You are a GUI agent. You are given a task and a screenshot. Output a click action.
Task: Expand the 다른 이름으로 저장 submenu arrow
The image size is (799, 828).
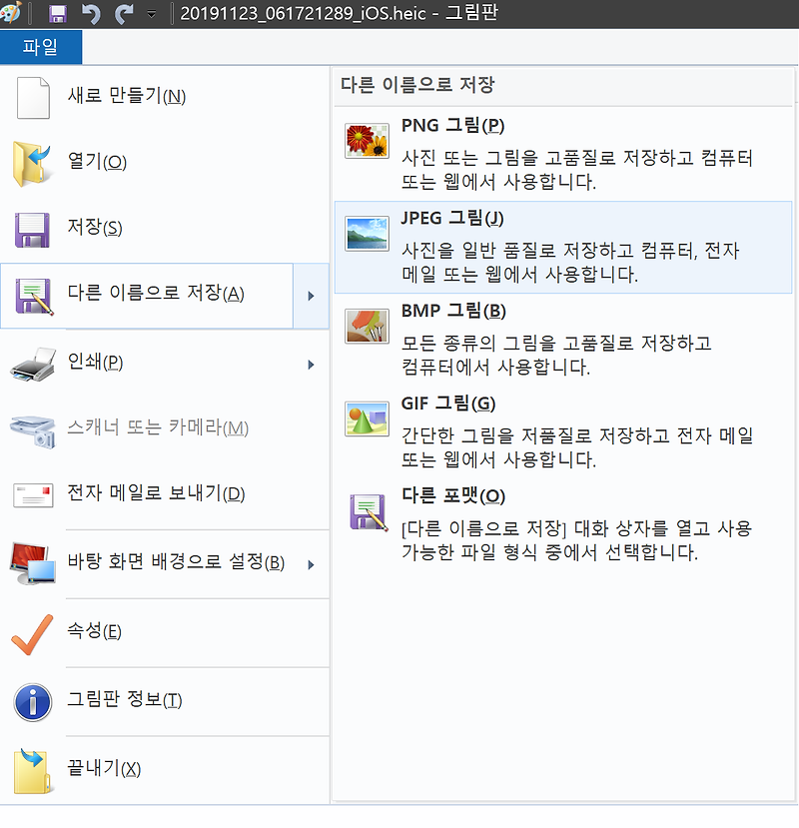tap(311, 297)
